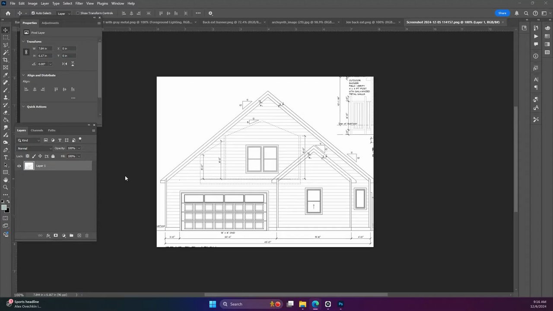Hide Layer 1 using the eye icon

click(19, 166)
